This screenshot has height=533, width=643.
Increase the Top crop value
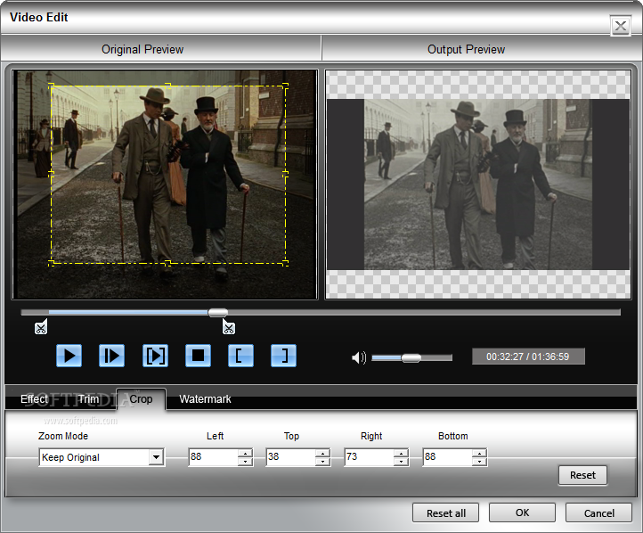pos(323,454)
